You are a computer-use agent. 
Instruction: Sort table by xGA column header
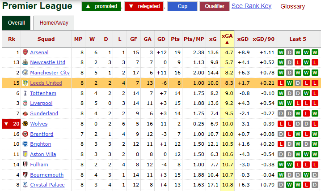point(227,39)
